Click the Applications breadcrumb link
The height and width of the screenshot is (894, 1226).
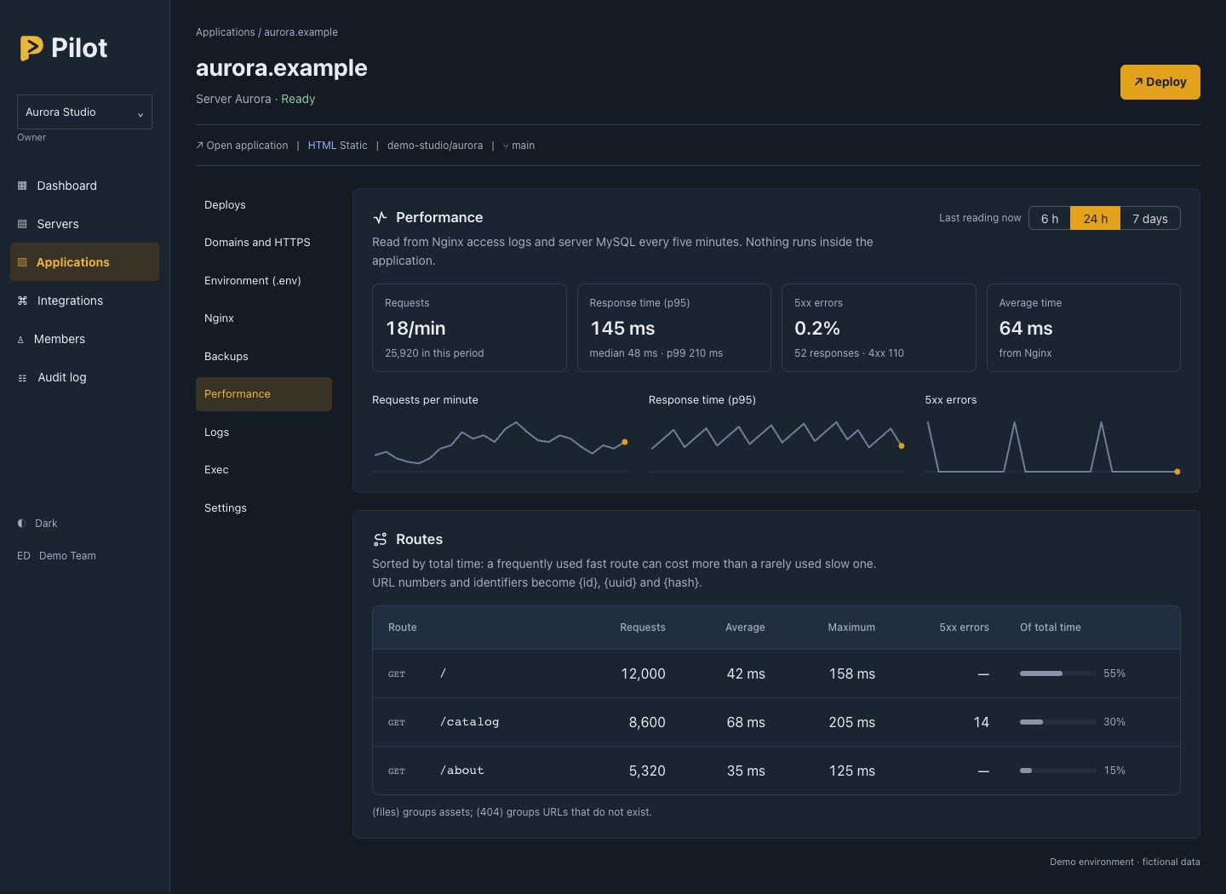point(226,32)
